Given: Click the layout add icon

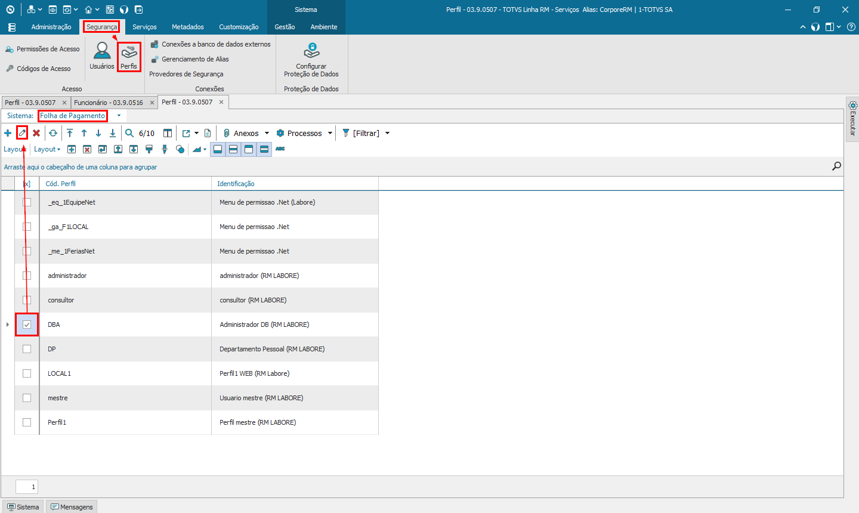Looking at the screenshot, I should 72,149.
